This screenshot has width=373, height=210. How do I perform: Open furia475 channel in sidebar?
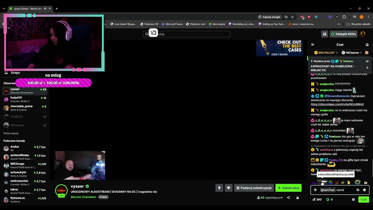tap(25, 99)
